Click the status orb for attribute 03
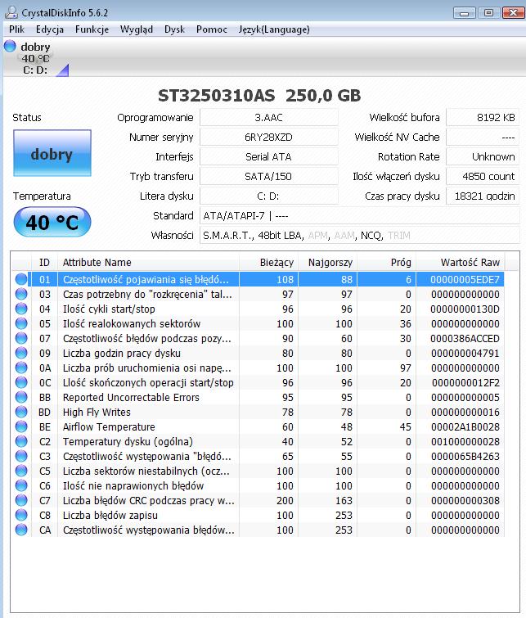The width and height of the screenshot is (526, 618). [21, 294]
